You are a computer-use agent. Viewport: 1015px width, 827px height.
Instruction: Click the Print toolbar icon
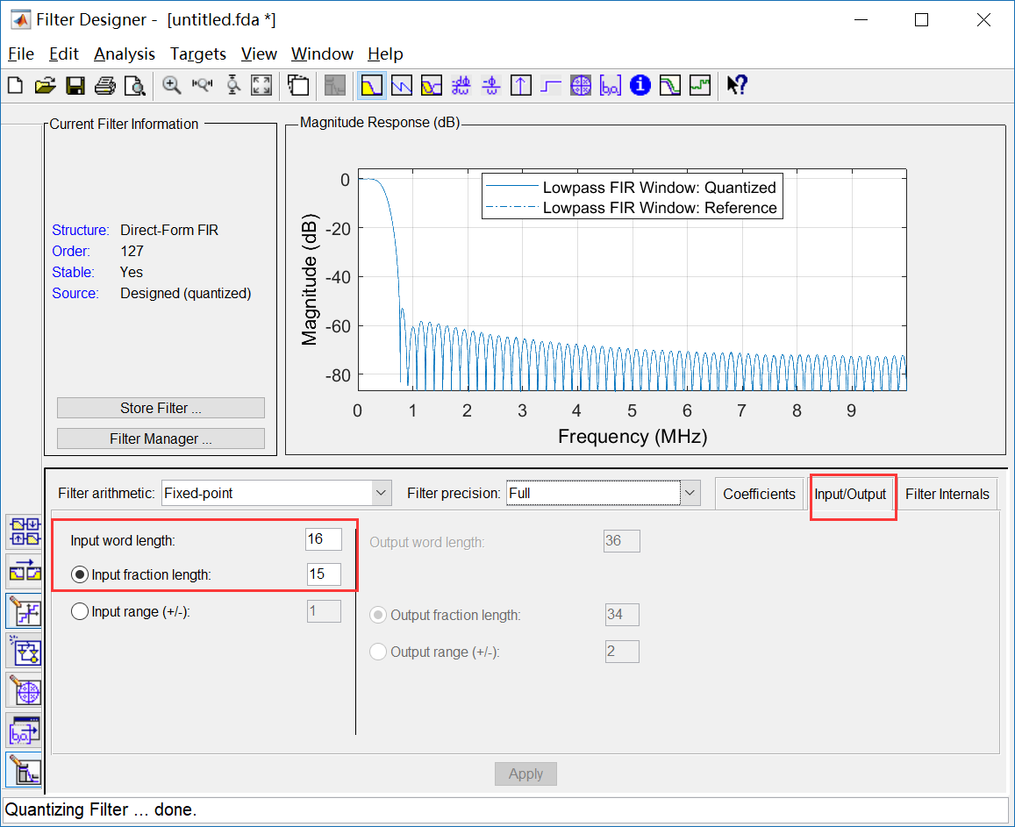[105, 85]
